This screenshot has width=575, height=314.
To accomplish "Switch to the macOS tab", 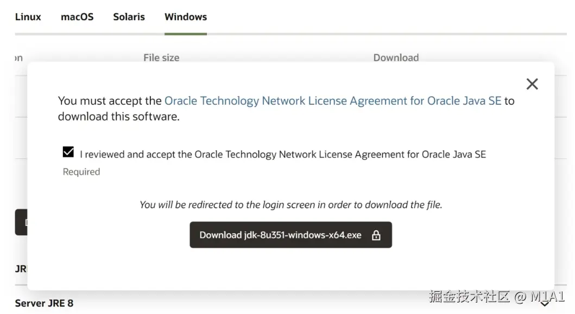I will [x=77, y=17].
